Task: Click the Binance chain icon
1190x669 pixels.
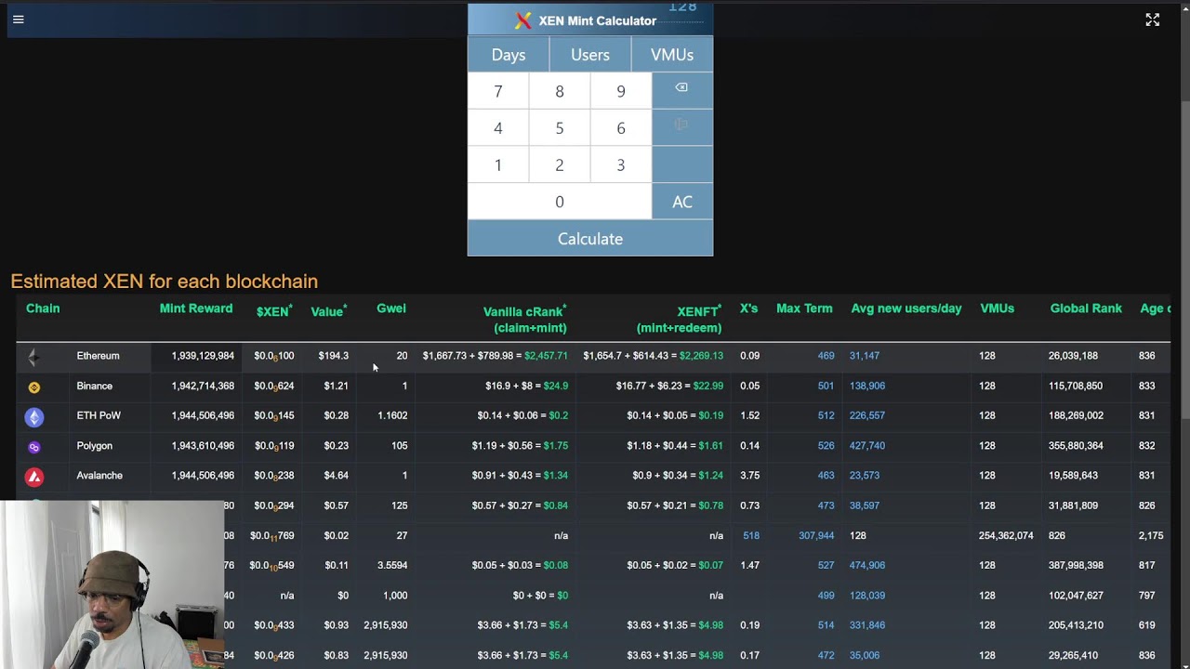Action: (x=34, y=387)
